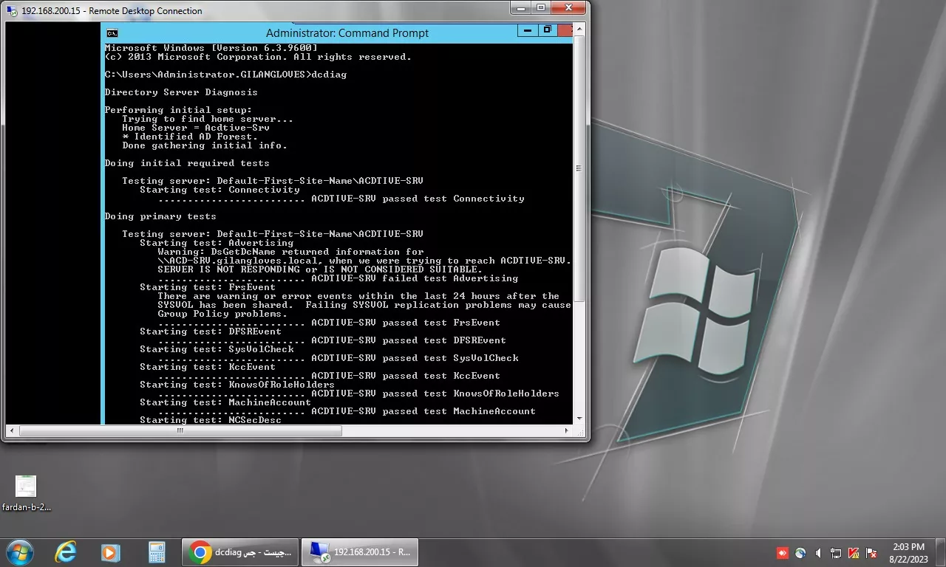Click 'Starting test: FrsEvent' line
946x567 pixels.
coord(208,287)
